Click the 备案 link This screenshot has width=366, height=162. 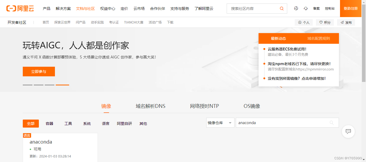pyautogui.click(x=316, y=9)
